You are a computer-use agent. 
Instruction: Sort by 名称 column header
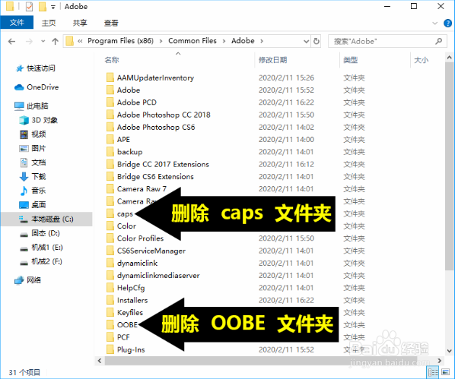click(x=112, y=60)
